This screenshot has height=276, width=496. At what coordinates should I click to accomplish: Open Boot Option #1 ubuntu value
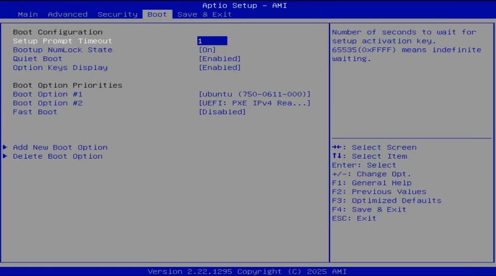click(x=255, y=94)
